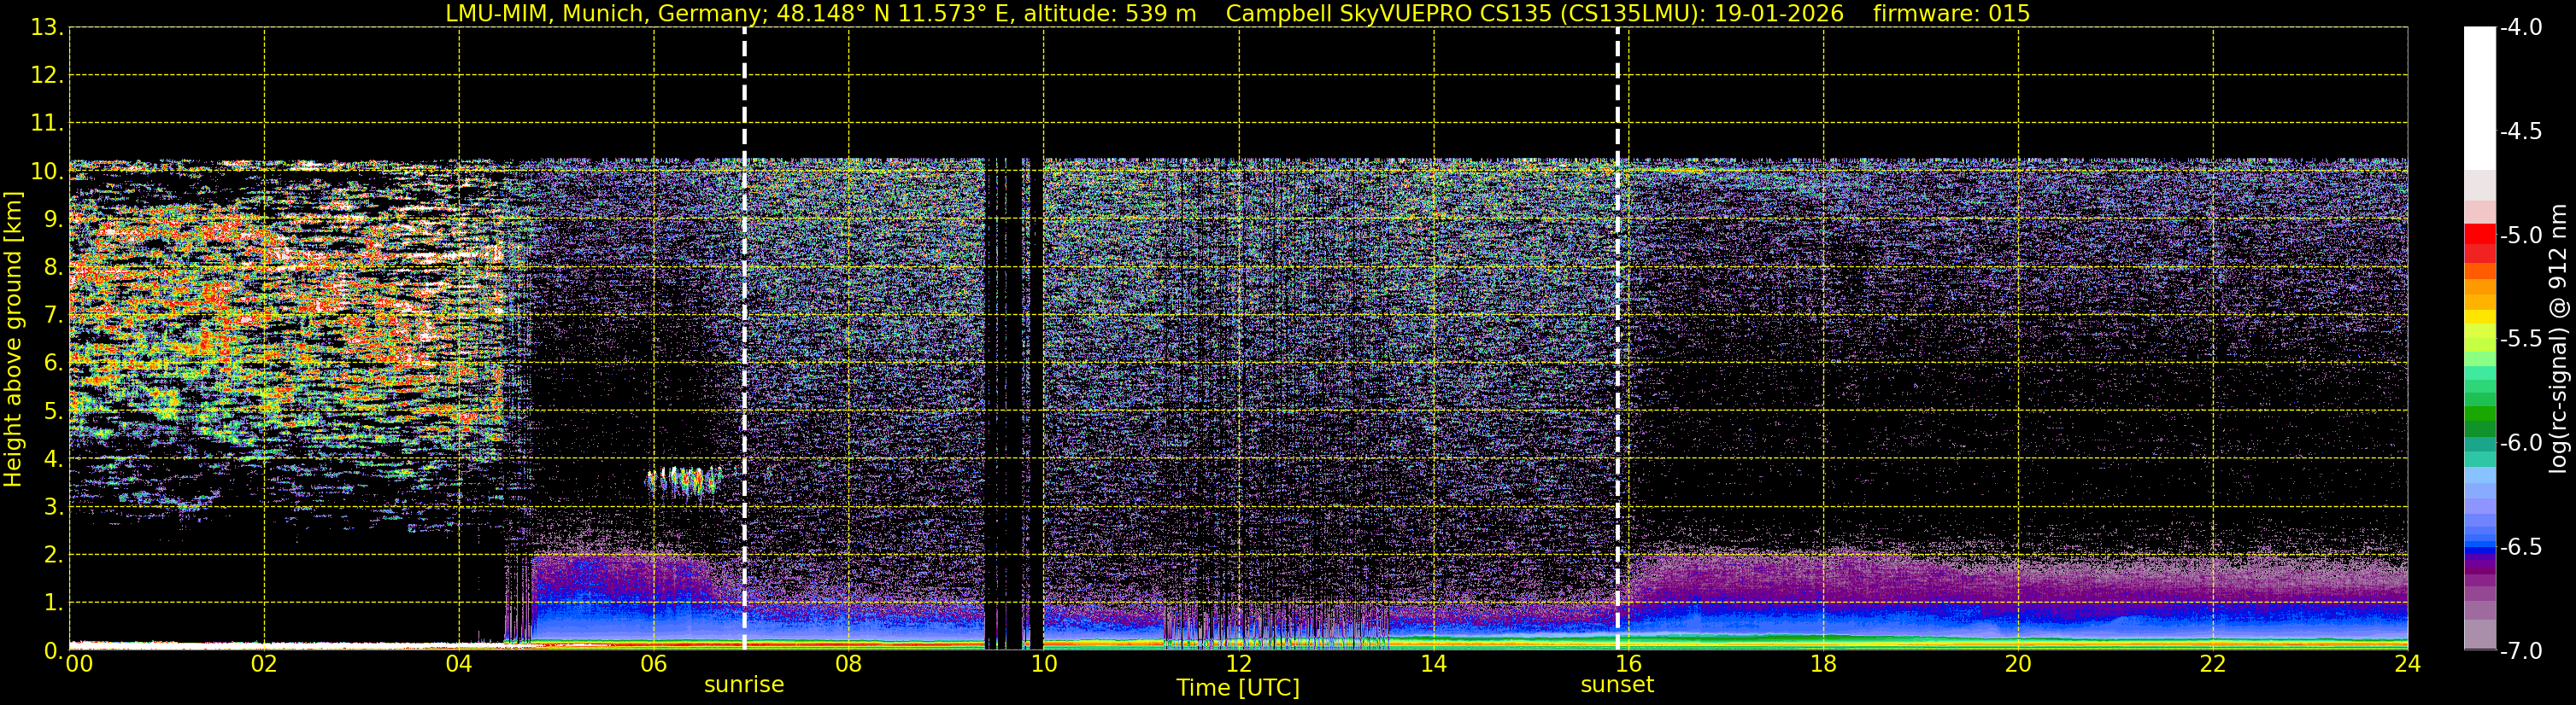Click the 'sunset' label below the axis
The image size is (2576, 705).
tap(1617, 685)
